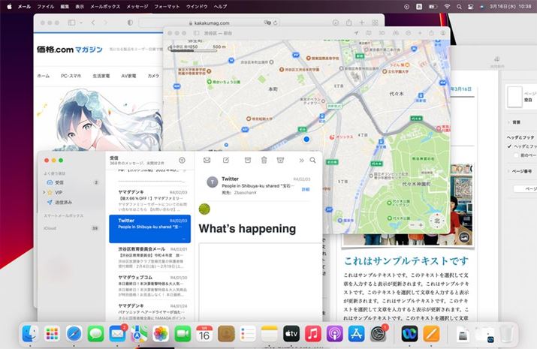Viewport: 537px width, 349px height.
Task: Open the Mail search magnifier
Action: pyautogui.click(x=312, y=160)
